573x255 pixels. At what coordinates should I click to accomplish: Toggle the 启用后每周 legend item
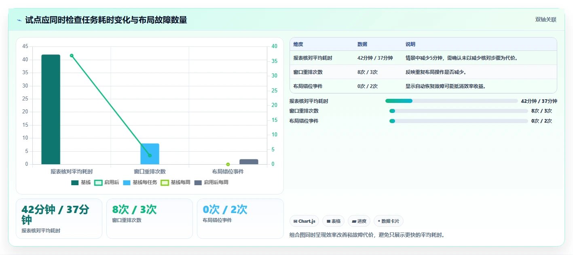[x=211, y=182]
